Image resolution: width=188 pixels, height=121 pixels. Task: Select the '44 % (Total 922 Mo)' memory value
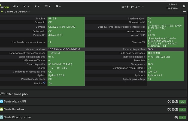(x=159, y=57)
